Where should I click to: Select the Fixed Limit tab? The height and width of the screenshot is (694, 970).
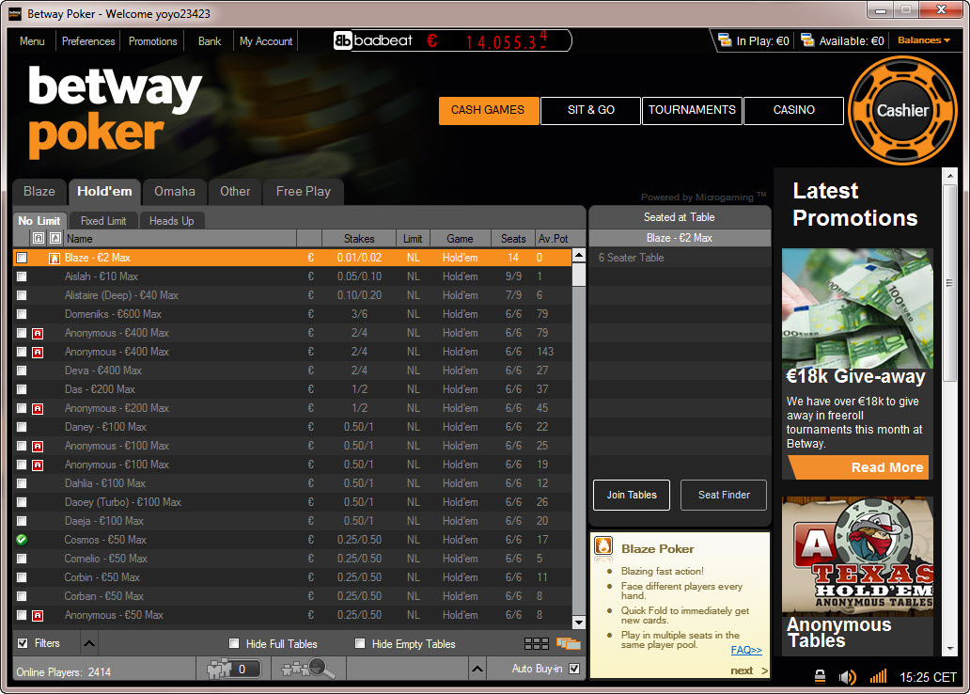tap(103, 221)
